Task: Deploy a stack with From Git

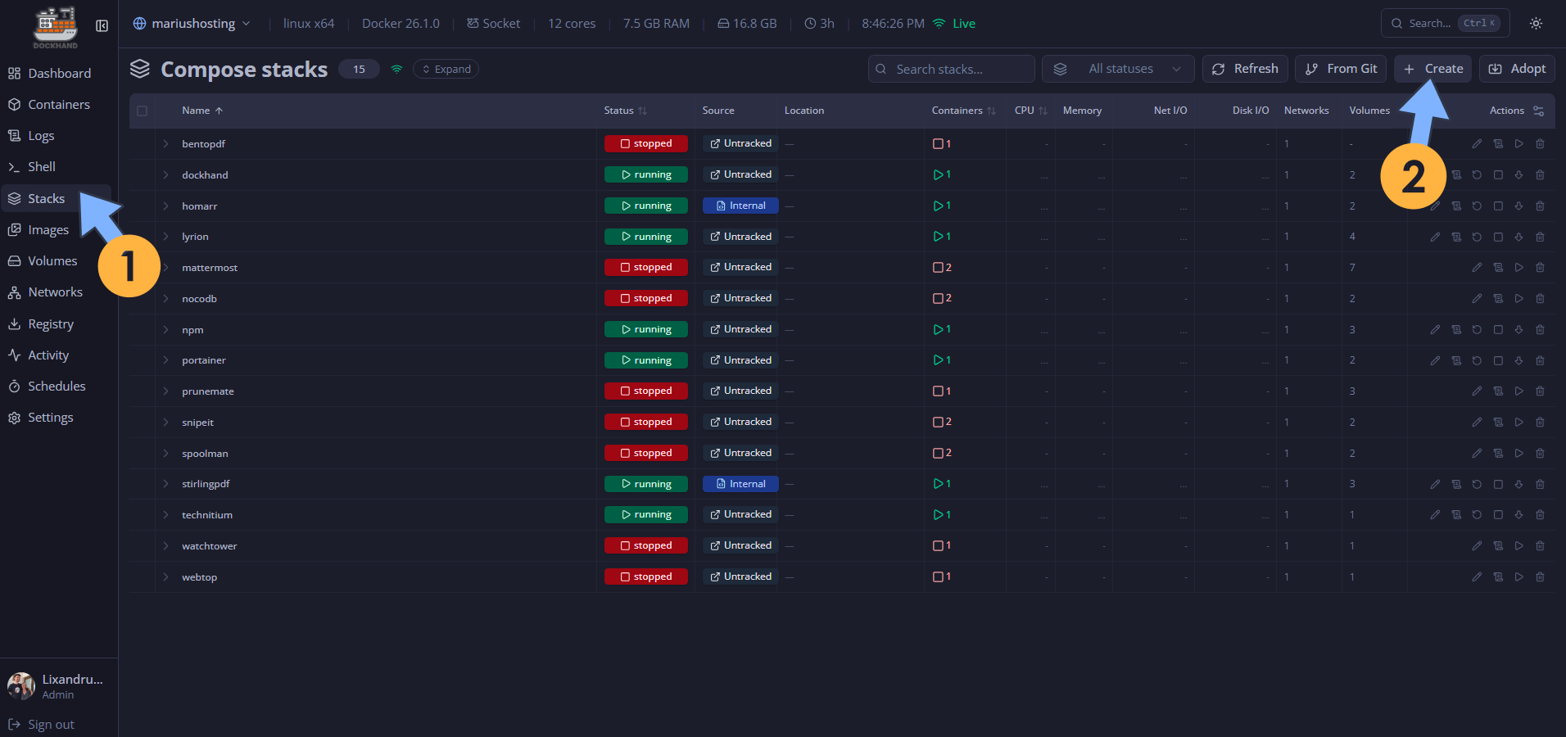Action: tap(1340, 69)
